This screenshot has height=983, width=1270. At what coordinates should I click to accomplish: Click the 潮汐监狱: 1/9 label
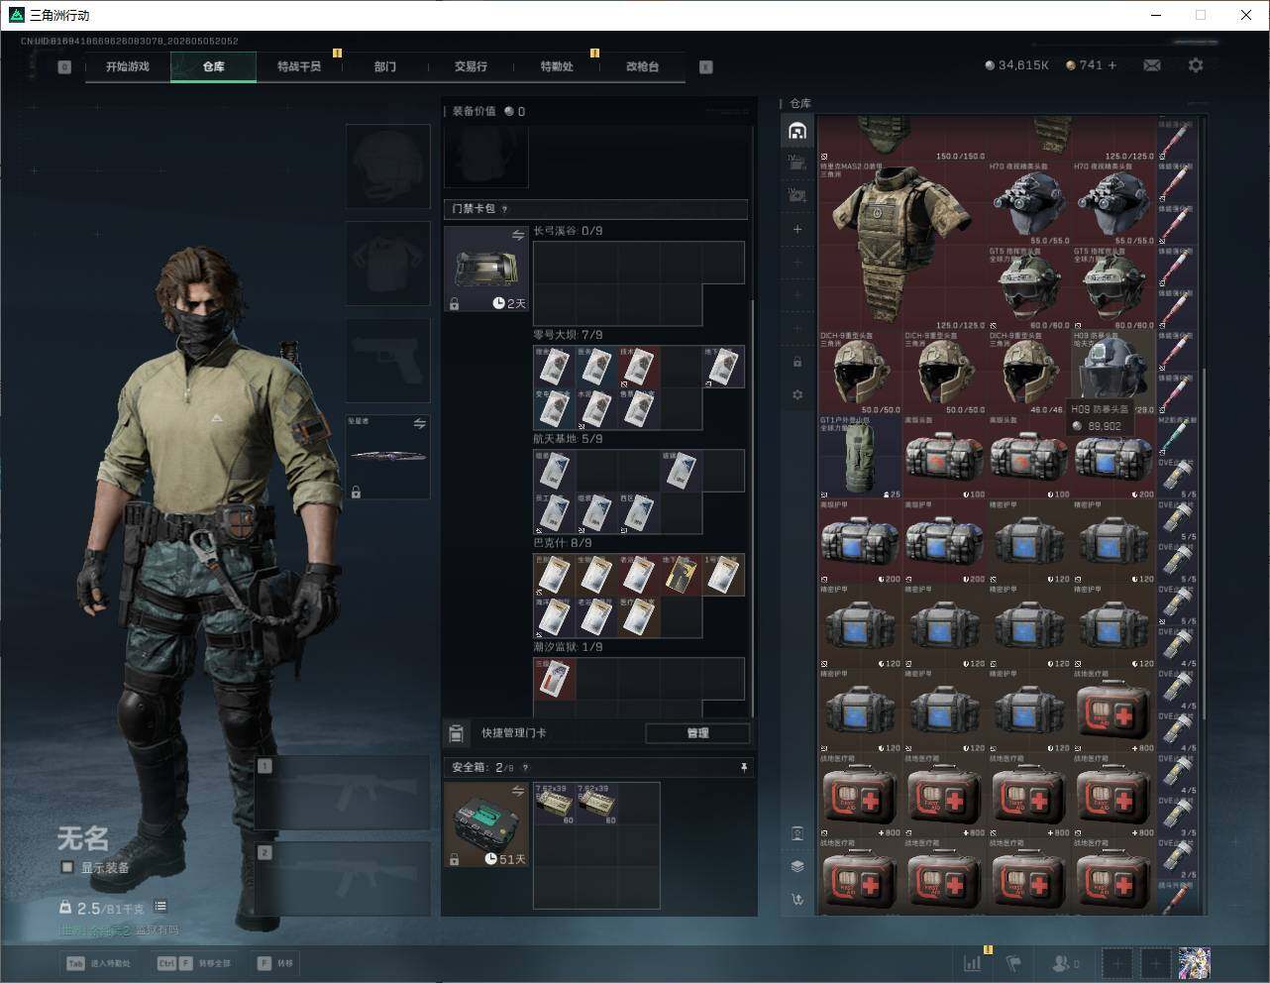(568, 647)
